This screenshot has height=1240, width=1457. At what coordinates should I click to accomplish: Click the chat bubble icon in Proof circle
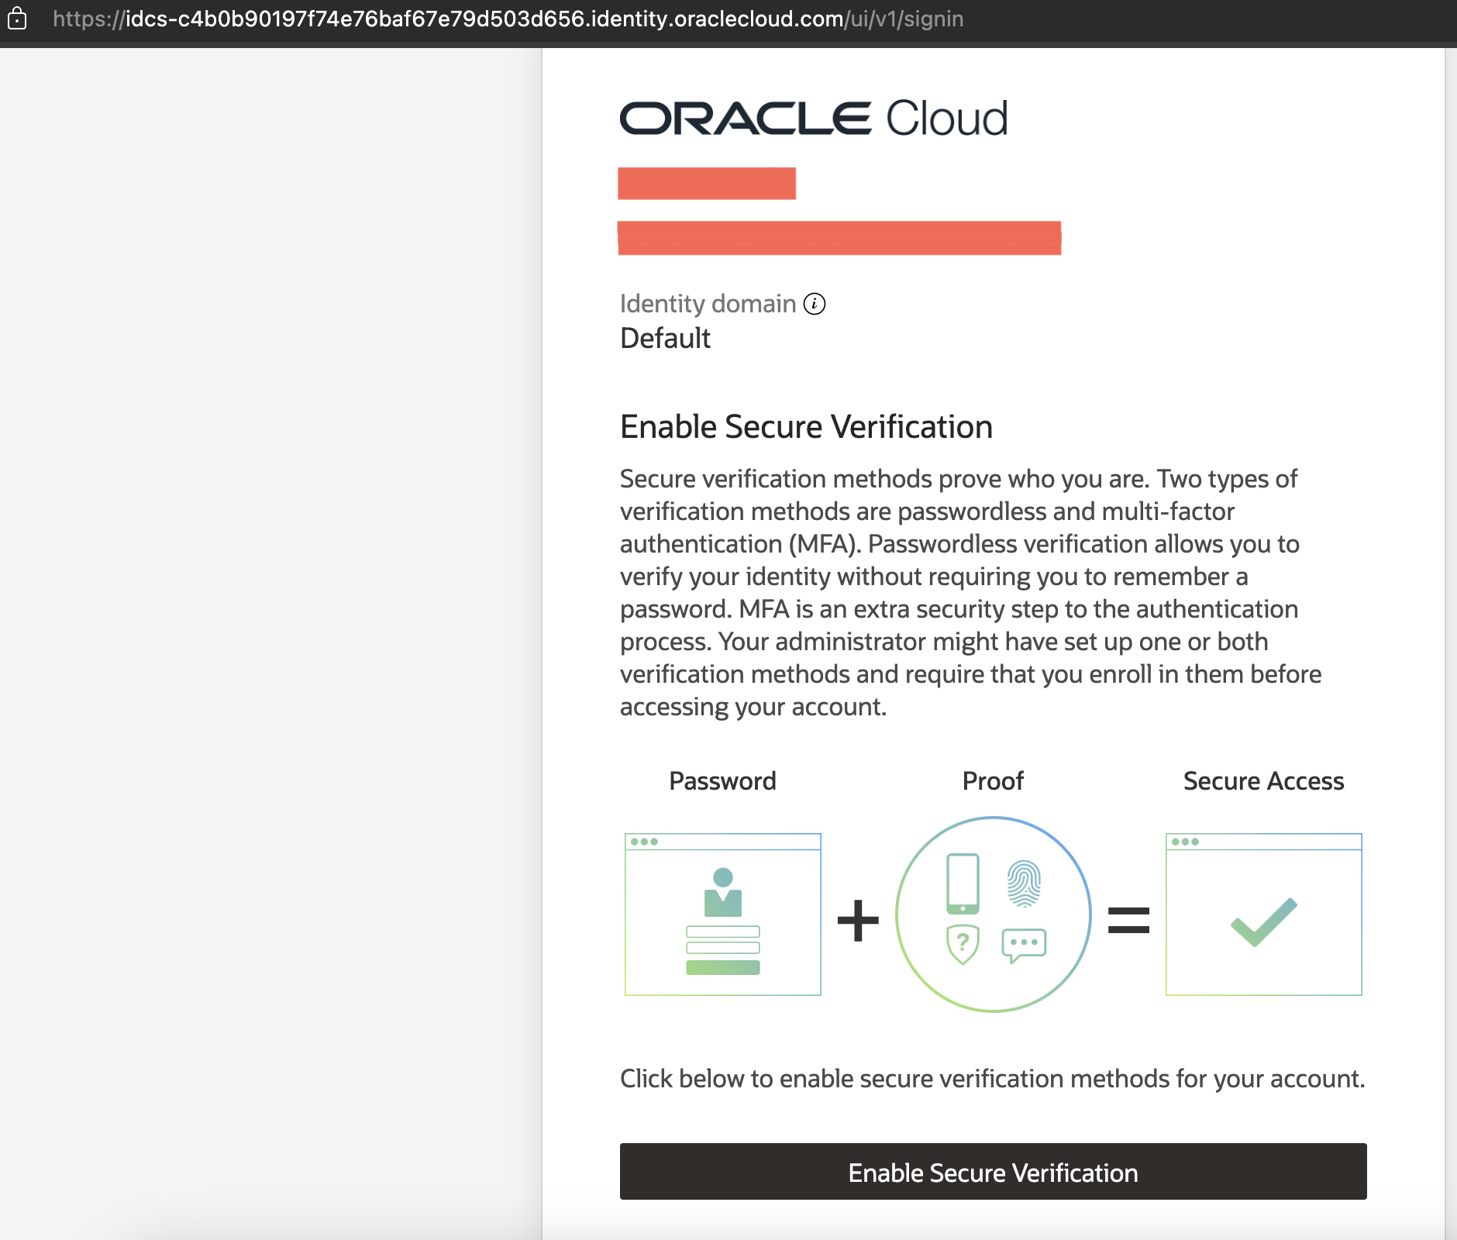click(x=1024, y=945)
